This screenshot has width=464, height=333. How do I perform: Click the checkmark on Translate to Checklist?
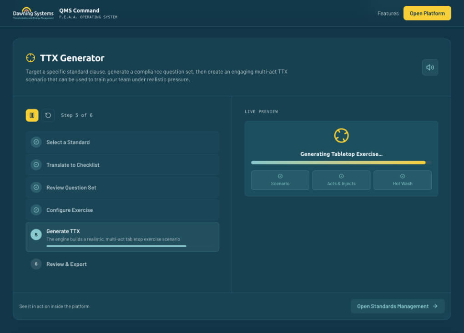point(36,165)
